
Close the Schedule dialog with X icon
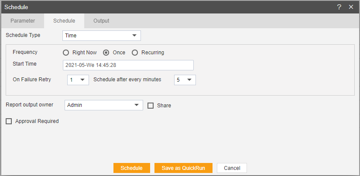pos(351,7)
